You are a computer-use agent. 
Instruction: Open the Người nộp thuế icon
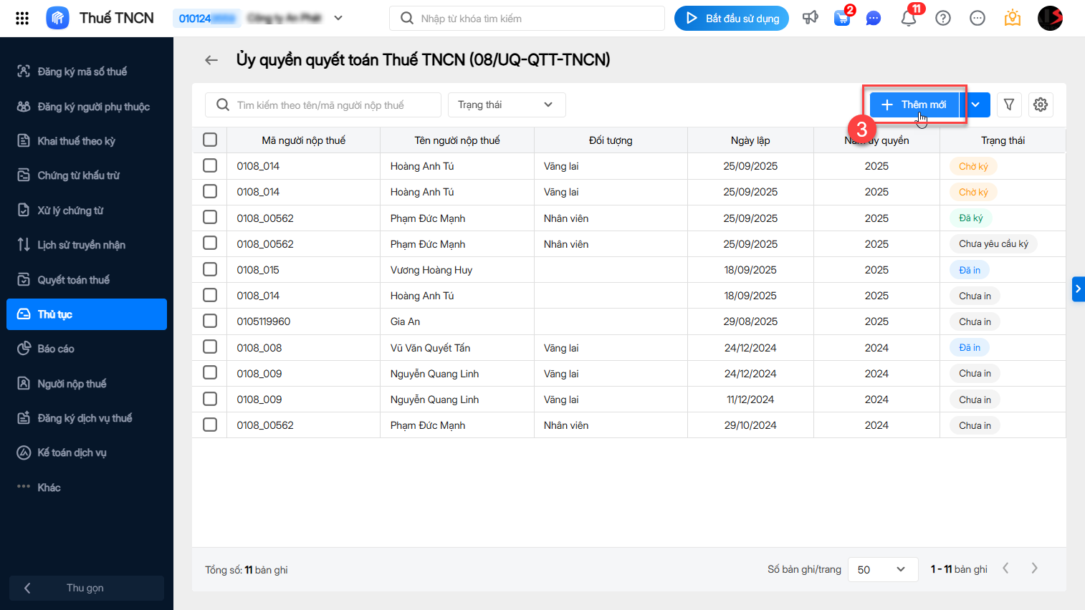24,383
